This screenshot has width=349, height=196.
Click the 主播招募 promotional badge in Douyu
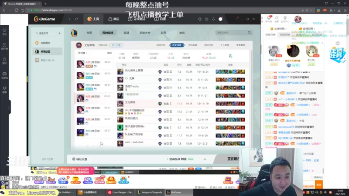(337, 55)
